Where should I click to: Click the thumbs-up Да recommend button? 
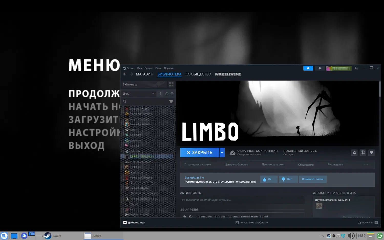(x=269, y=179)
